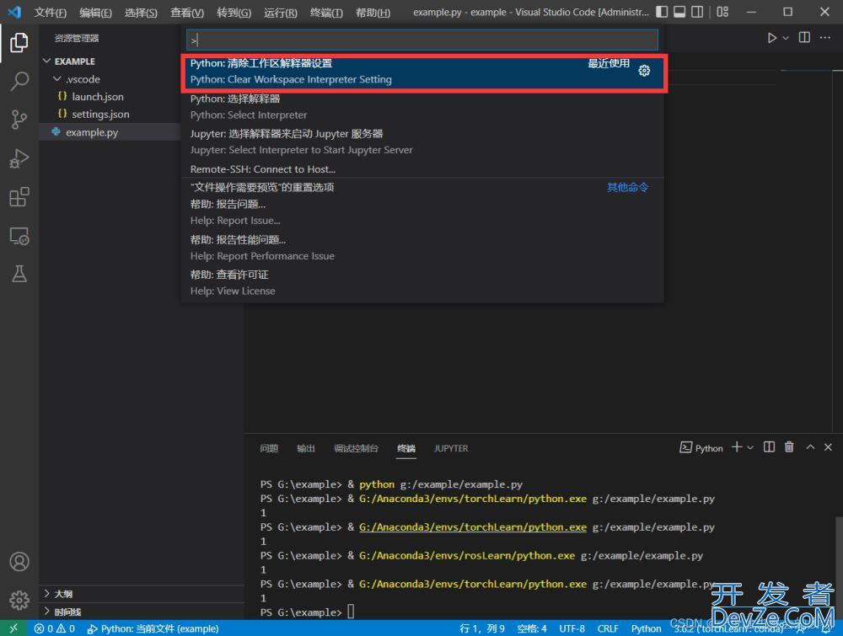Select example.py in explorer
Viewport: 843px width, 636px height.
(110, 132)
